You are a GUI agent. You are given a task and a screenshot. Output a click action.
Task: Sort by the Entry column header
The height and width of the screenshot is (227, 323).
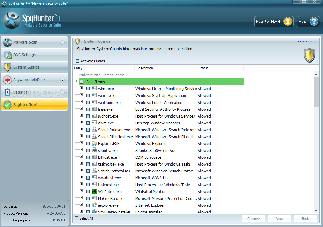pos(104,68)
